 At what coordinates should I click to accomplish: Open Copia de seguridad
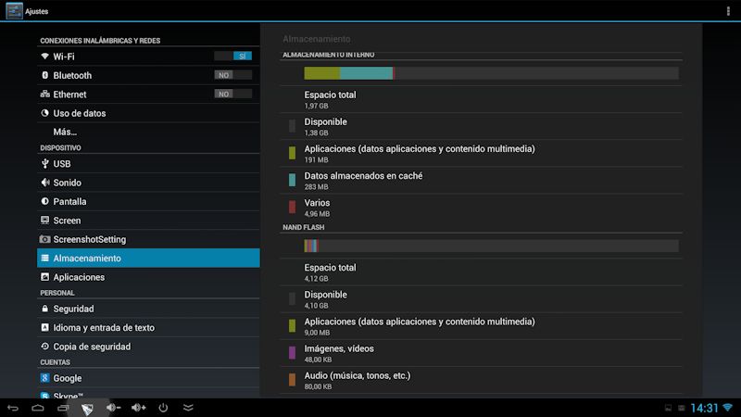pos(148,347)
